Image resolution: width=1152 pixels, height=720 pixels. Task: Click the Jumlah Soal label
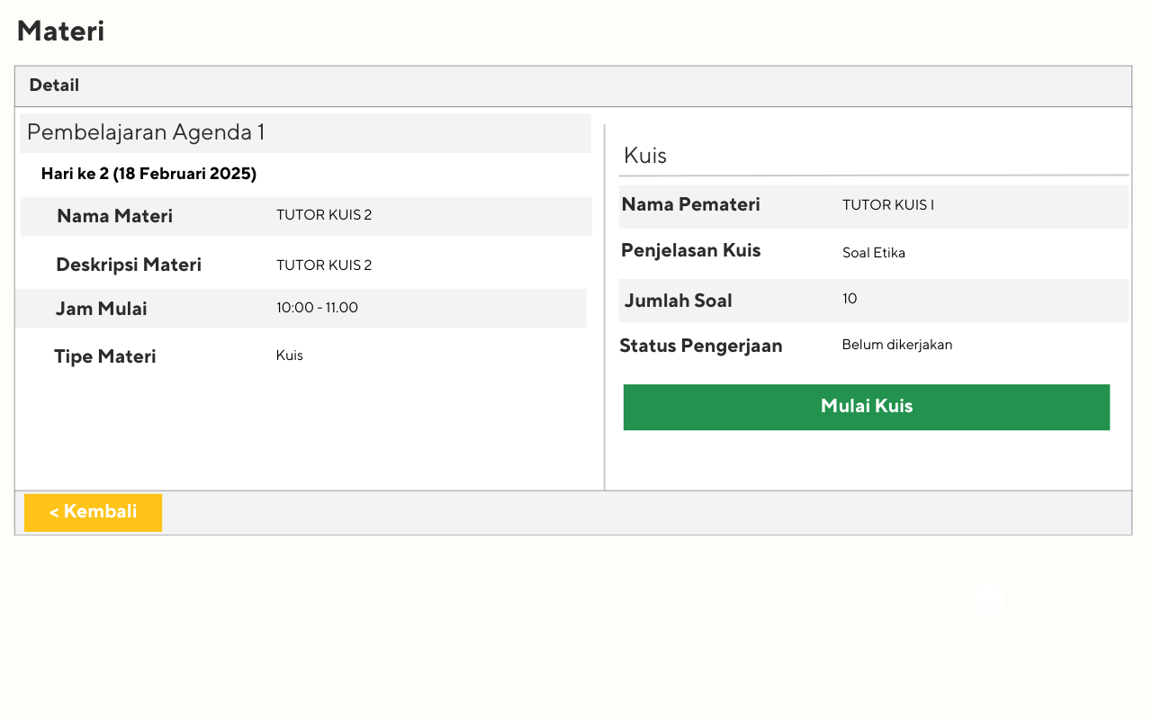click(678, 301)
